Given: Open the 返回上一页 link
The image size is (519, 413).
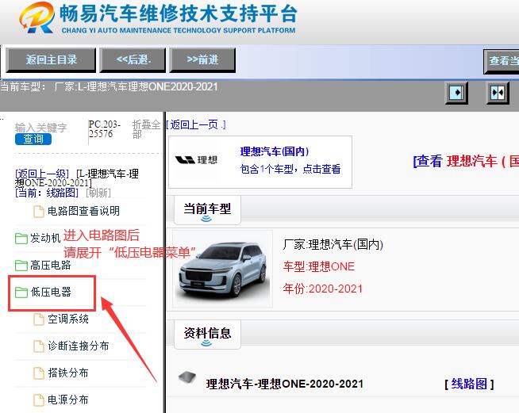Looking at the screenshot, I should [x=196, y=124].
